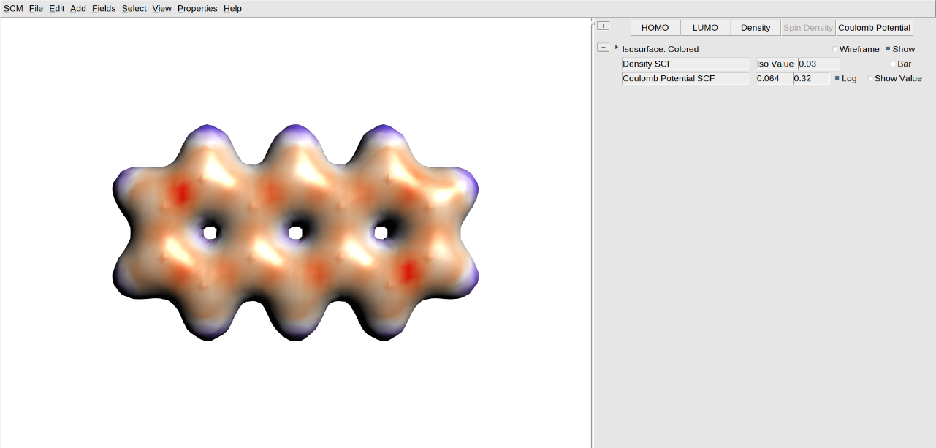This screenshot has height=448, width=936.
Task: Toggle the Show checkbox for the isosurface
Action: pos(888,49)
